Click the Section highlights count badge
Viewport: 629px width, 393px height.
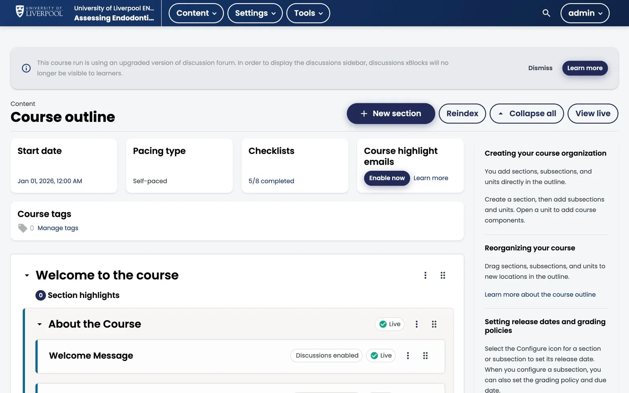tap(41, 295)
